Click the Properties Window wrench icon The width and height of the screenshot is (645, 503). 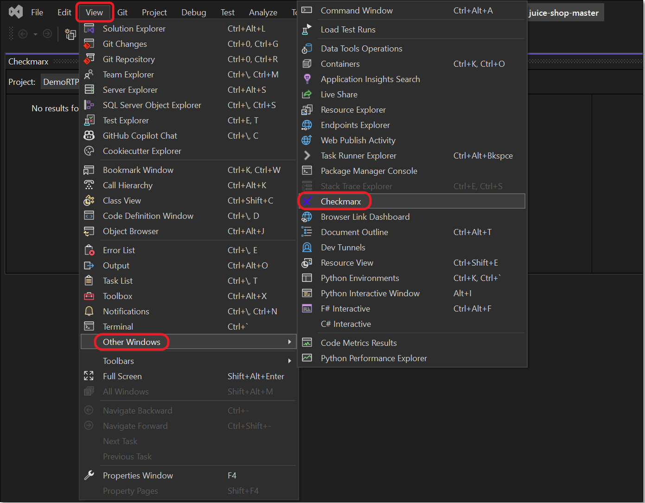click(x=89, y=475)
